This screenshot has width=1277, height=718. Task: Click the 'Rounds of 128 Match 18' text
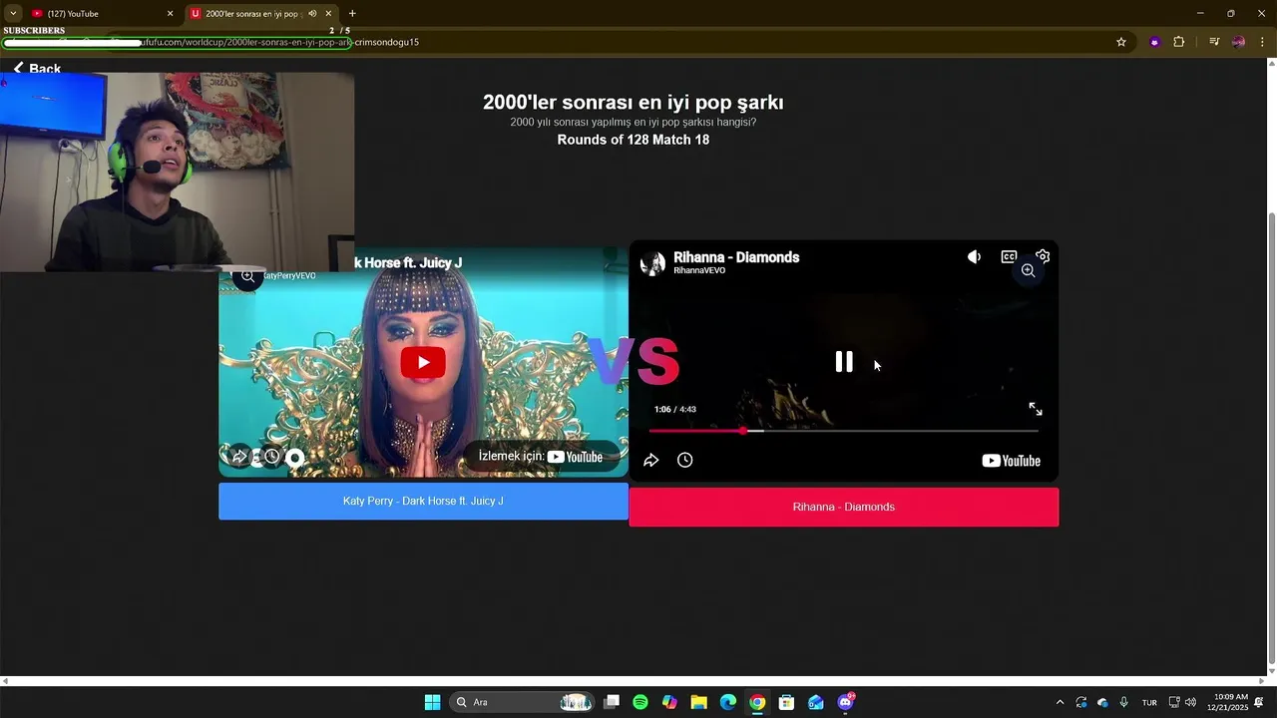[634, 140]
